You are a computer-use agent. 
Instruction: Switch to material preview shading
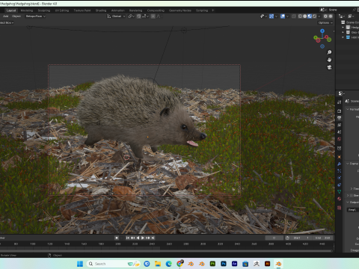310,16
